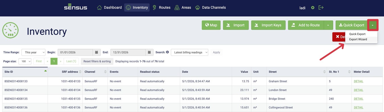Toggle the Quick Export dropdown arrow
The height and width of the screenshot is (112, 384).
pos(373,25)
